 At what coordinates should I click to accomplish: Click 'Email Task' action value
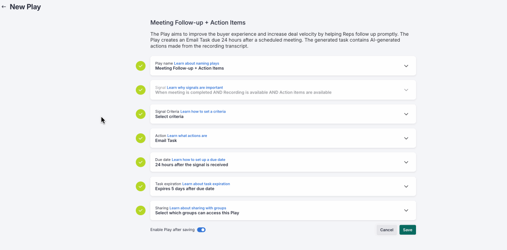coord(166,141)
